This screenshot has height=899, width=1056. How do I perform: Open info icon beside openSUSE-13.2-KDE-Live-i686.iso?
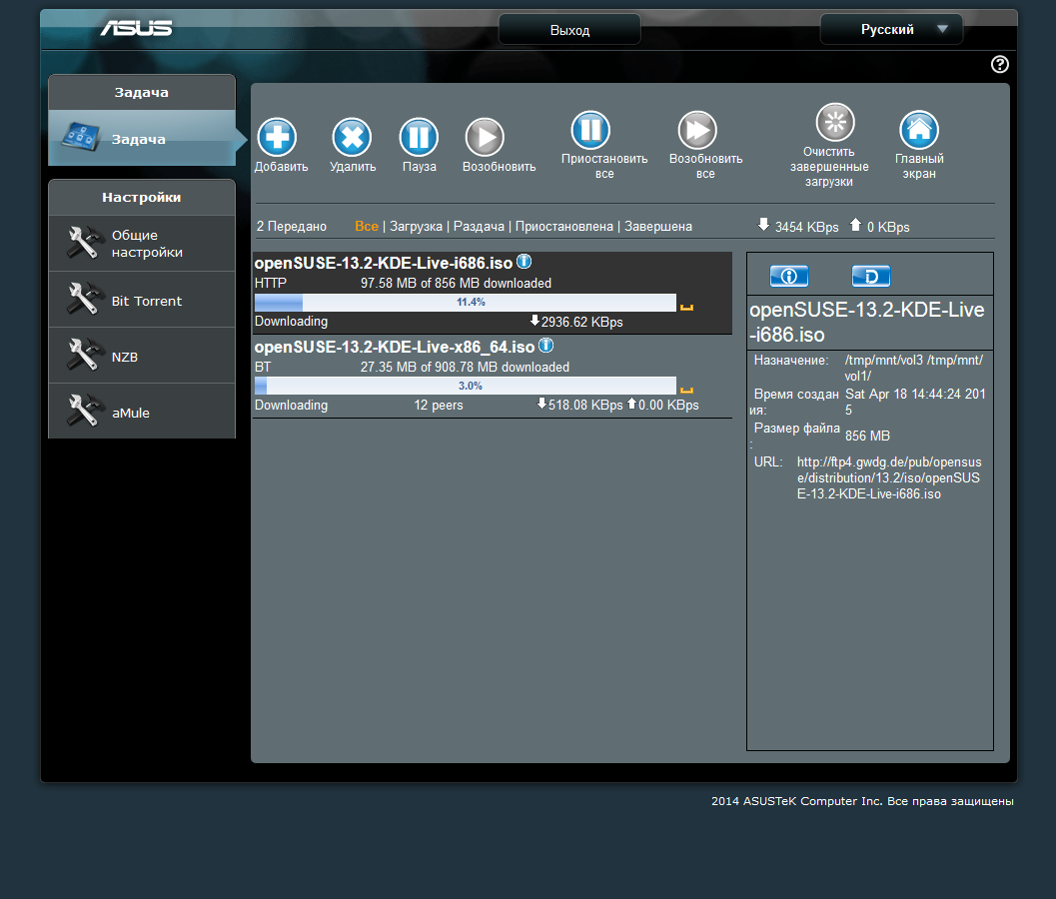pos(524,262)
